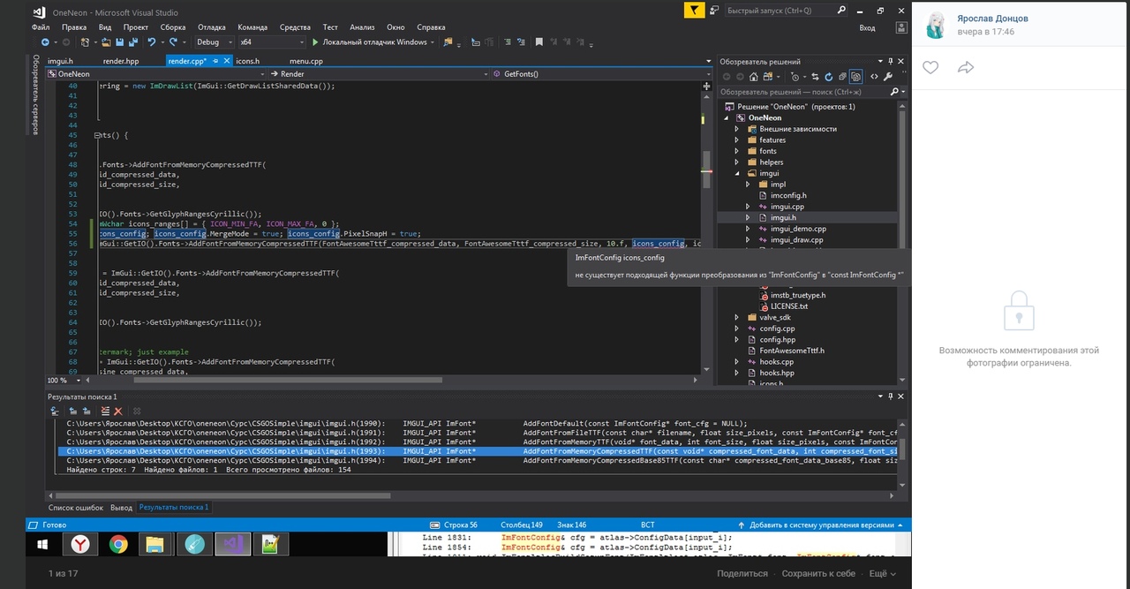
Task: Click the Undo arrow in toolbar
Action: 153,42
